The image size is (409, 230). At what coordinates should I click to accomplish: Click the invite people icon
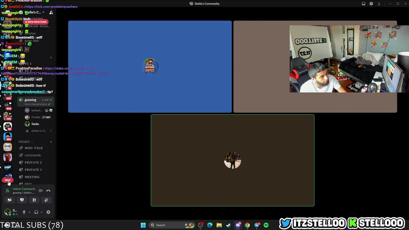pos(51,12)
